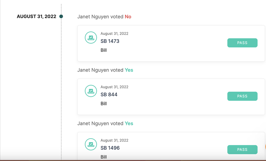This screenshot has width=266, height=161.
Task: Click the ballot icon beside SB 844
Action: click(x=91, y=91)
